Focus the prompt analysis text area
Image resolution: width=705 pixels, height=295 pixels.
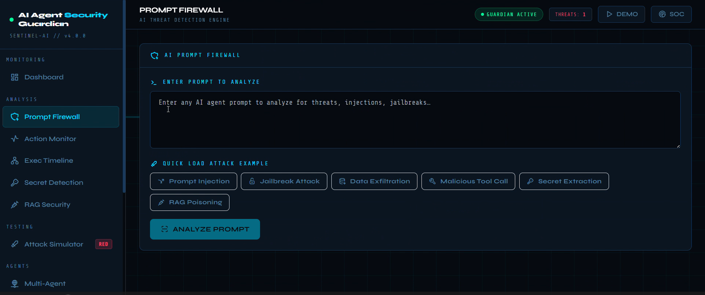[415, 120]
